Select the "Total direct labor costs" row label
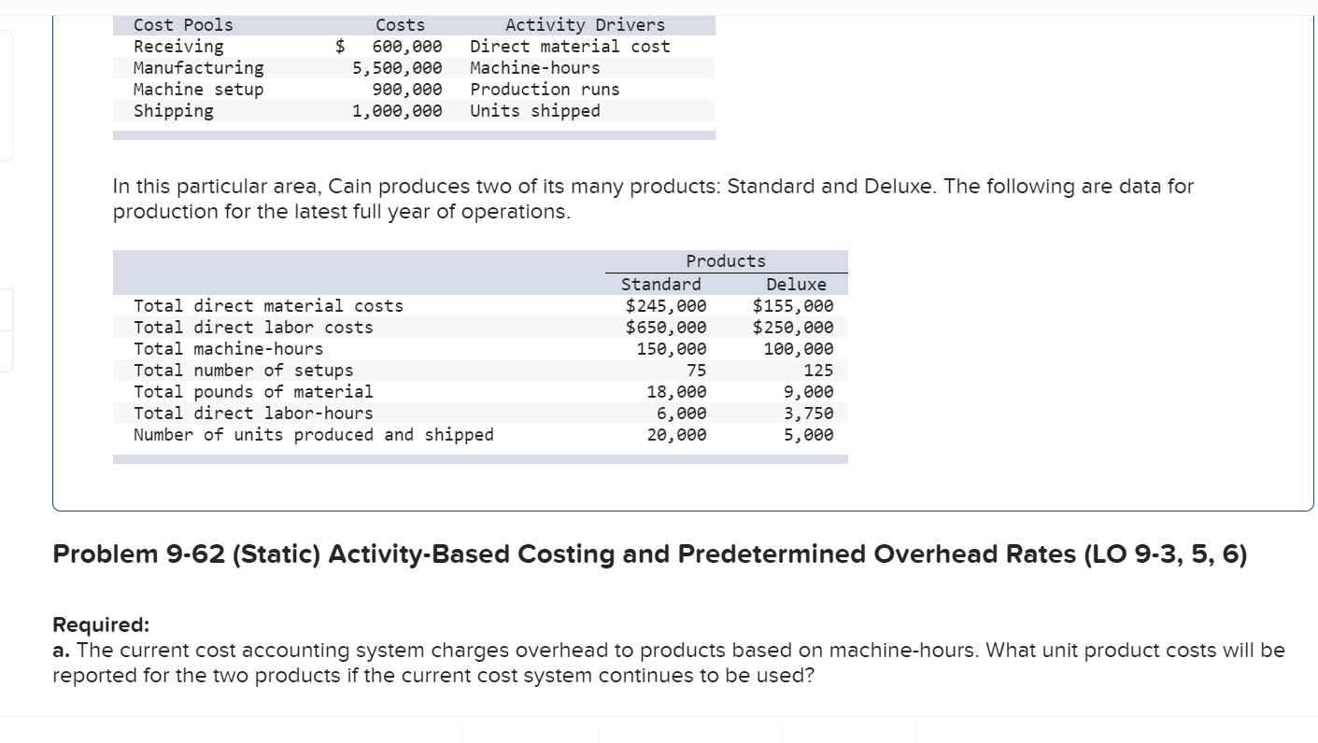This screenshot has width=1318, height=743. click(253, 328)
